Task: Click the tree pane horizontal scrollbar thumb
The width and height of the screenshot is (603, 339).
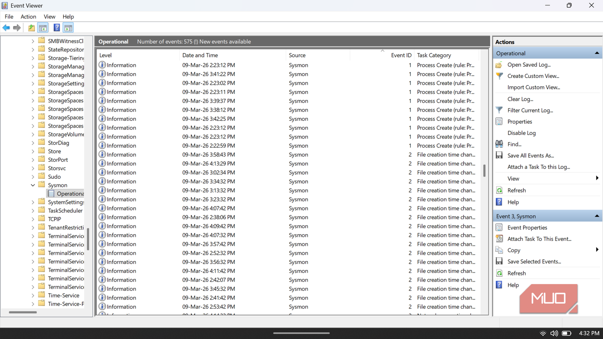Action: click(23, 312)
